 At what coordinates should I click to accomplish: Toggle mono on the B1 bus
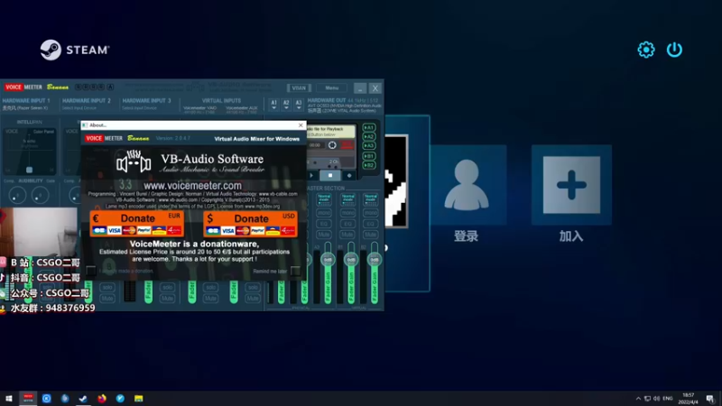point(347,213)
